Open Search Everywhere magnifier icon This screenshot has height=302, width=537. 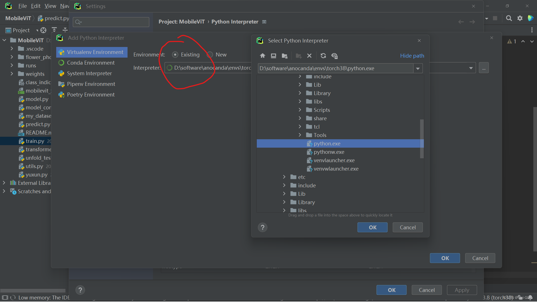pos(509,18)
